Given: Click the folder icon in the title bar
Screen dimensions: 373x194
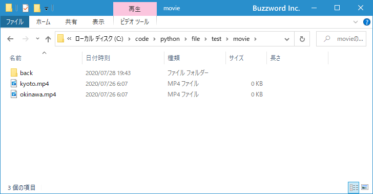Looking at the screenshot, I should click(x=9, y=8).
